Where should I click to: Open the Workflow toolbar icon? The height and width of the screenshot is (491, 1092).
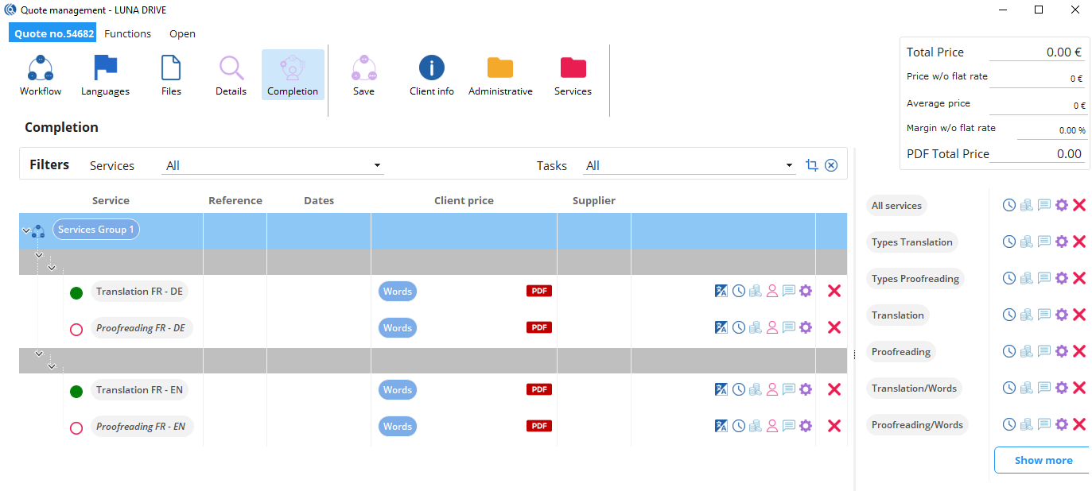coord(41,69)
